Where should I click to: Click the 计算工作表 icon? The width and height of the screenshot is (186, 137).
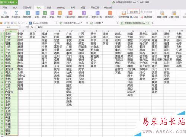coord(174,13)
